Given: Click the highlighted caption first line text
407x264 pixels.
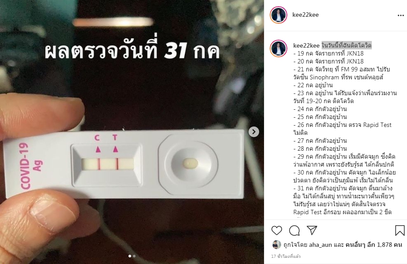Looking at the screenshot, I should [x=347, y=45].
